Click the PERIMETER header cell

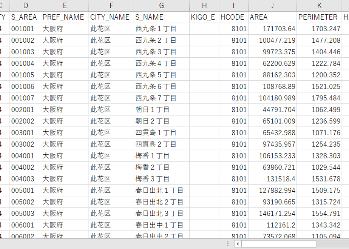click(x=320, y=17)
